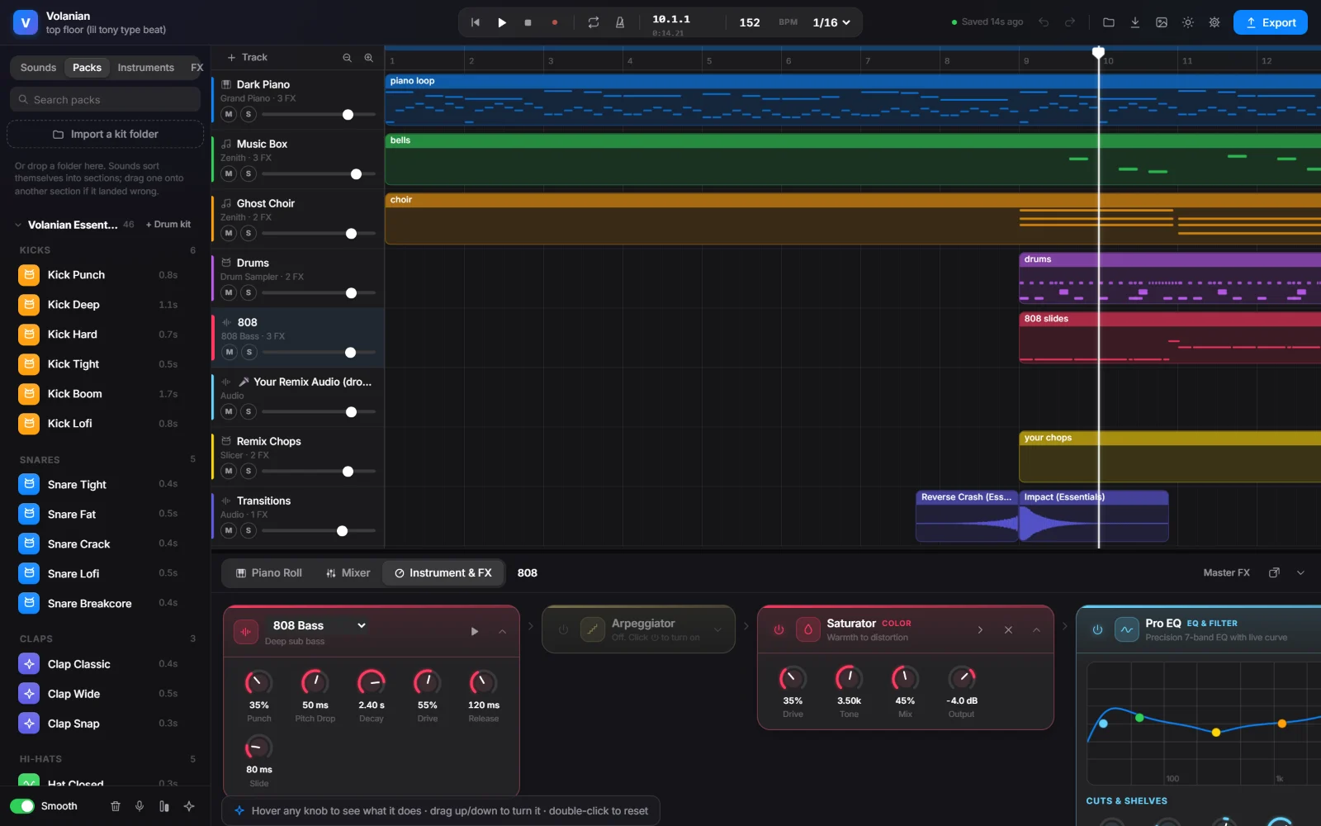1321x826 pixels.
Task: Switch to the Sounds tab
Action: (x=38, y=68)
